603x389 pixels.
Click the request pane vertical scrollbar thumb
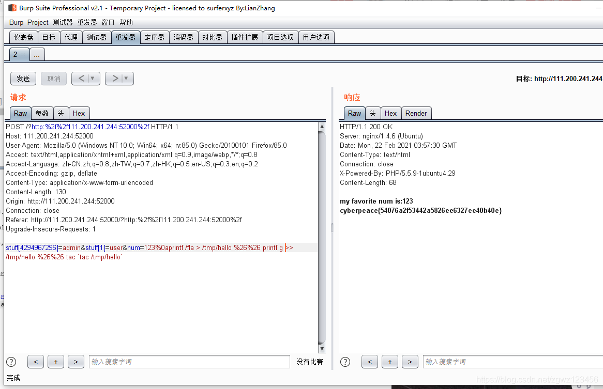click(x=322, y=237)
